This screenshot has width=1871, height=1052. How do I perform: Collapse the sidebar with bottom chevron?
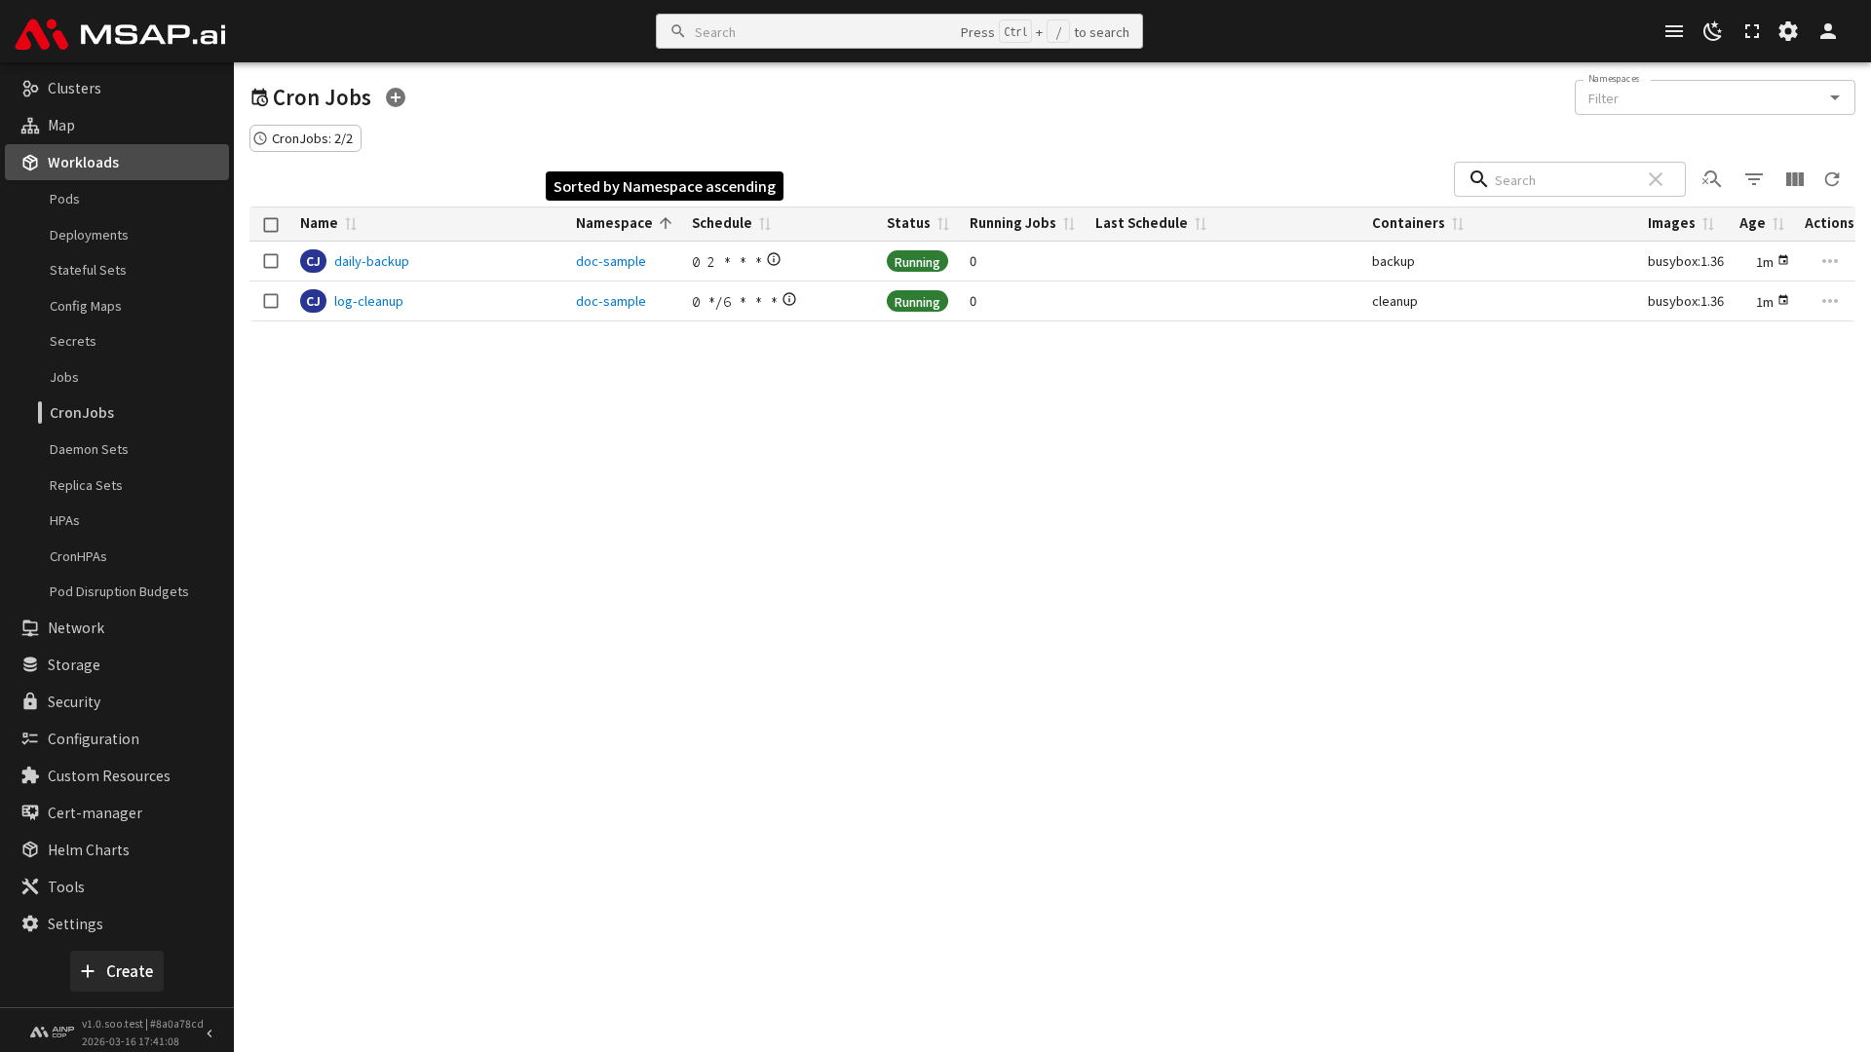[x=210, y=1033]
